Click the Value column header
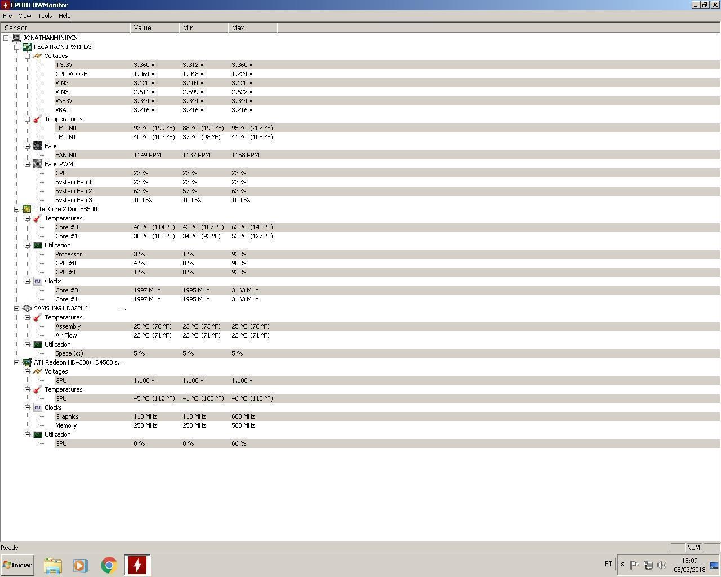Image resolution: width=721 pixels, height=577 pixels. tap(154, 28)
